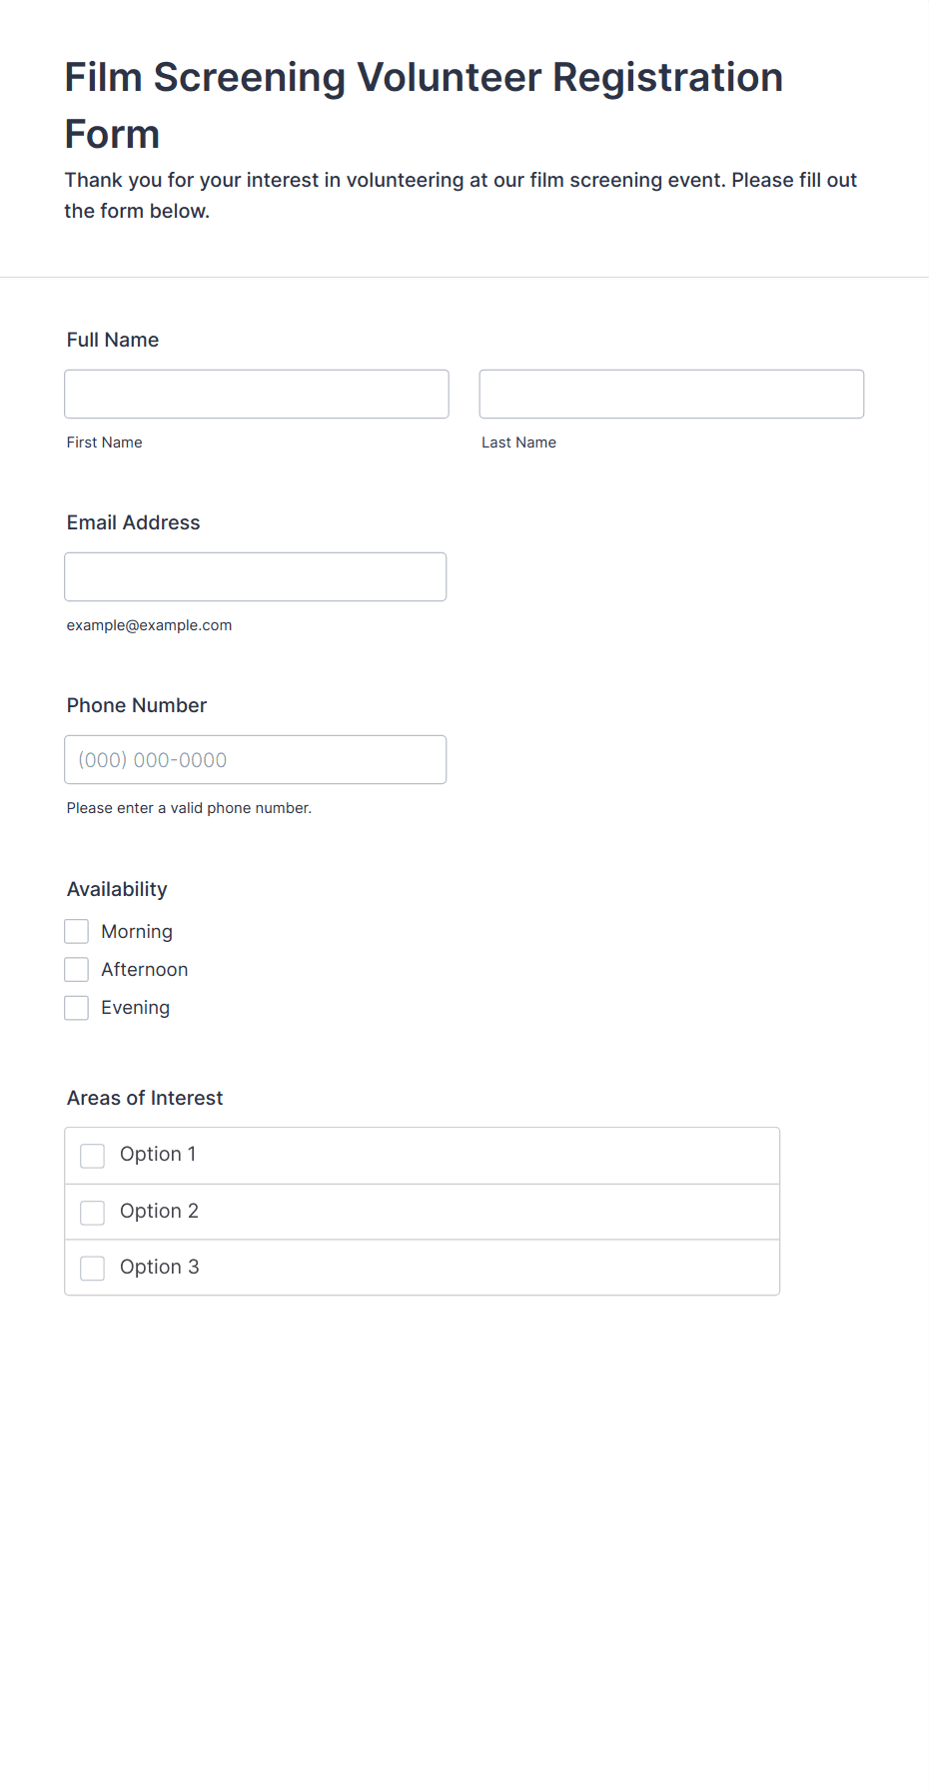
Task: Toggle the Option 2 checkbox
Action: pyautogui.click(x=93, y=1213)
